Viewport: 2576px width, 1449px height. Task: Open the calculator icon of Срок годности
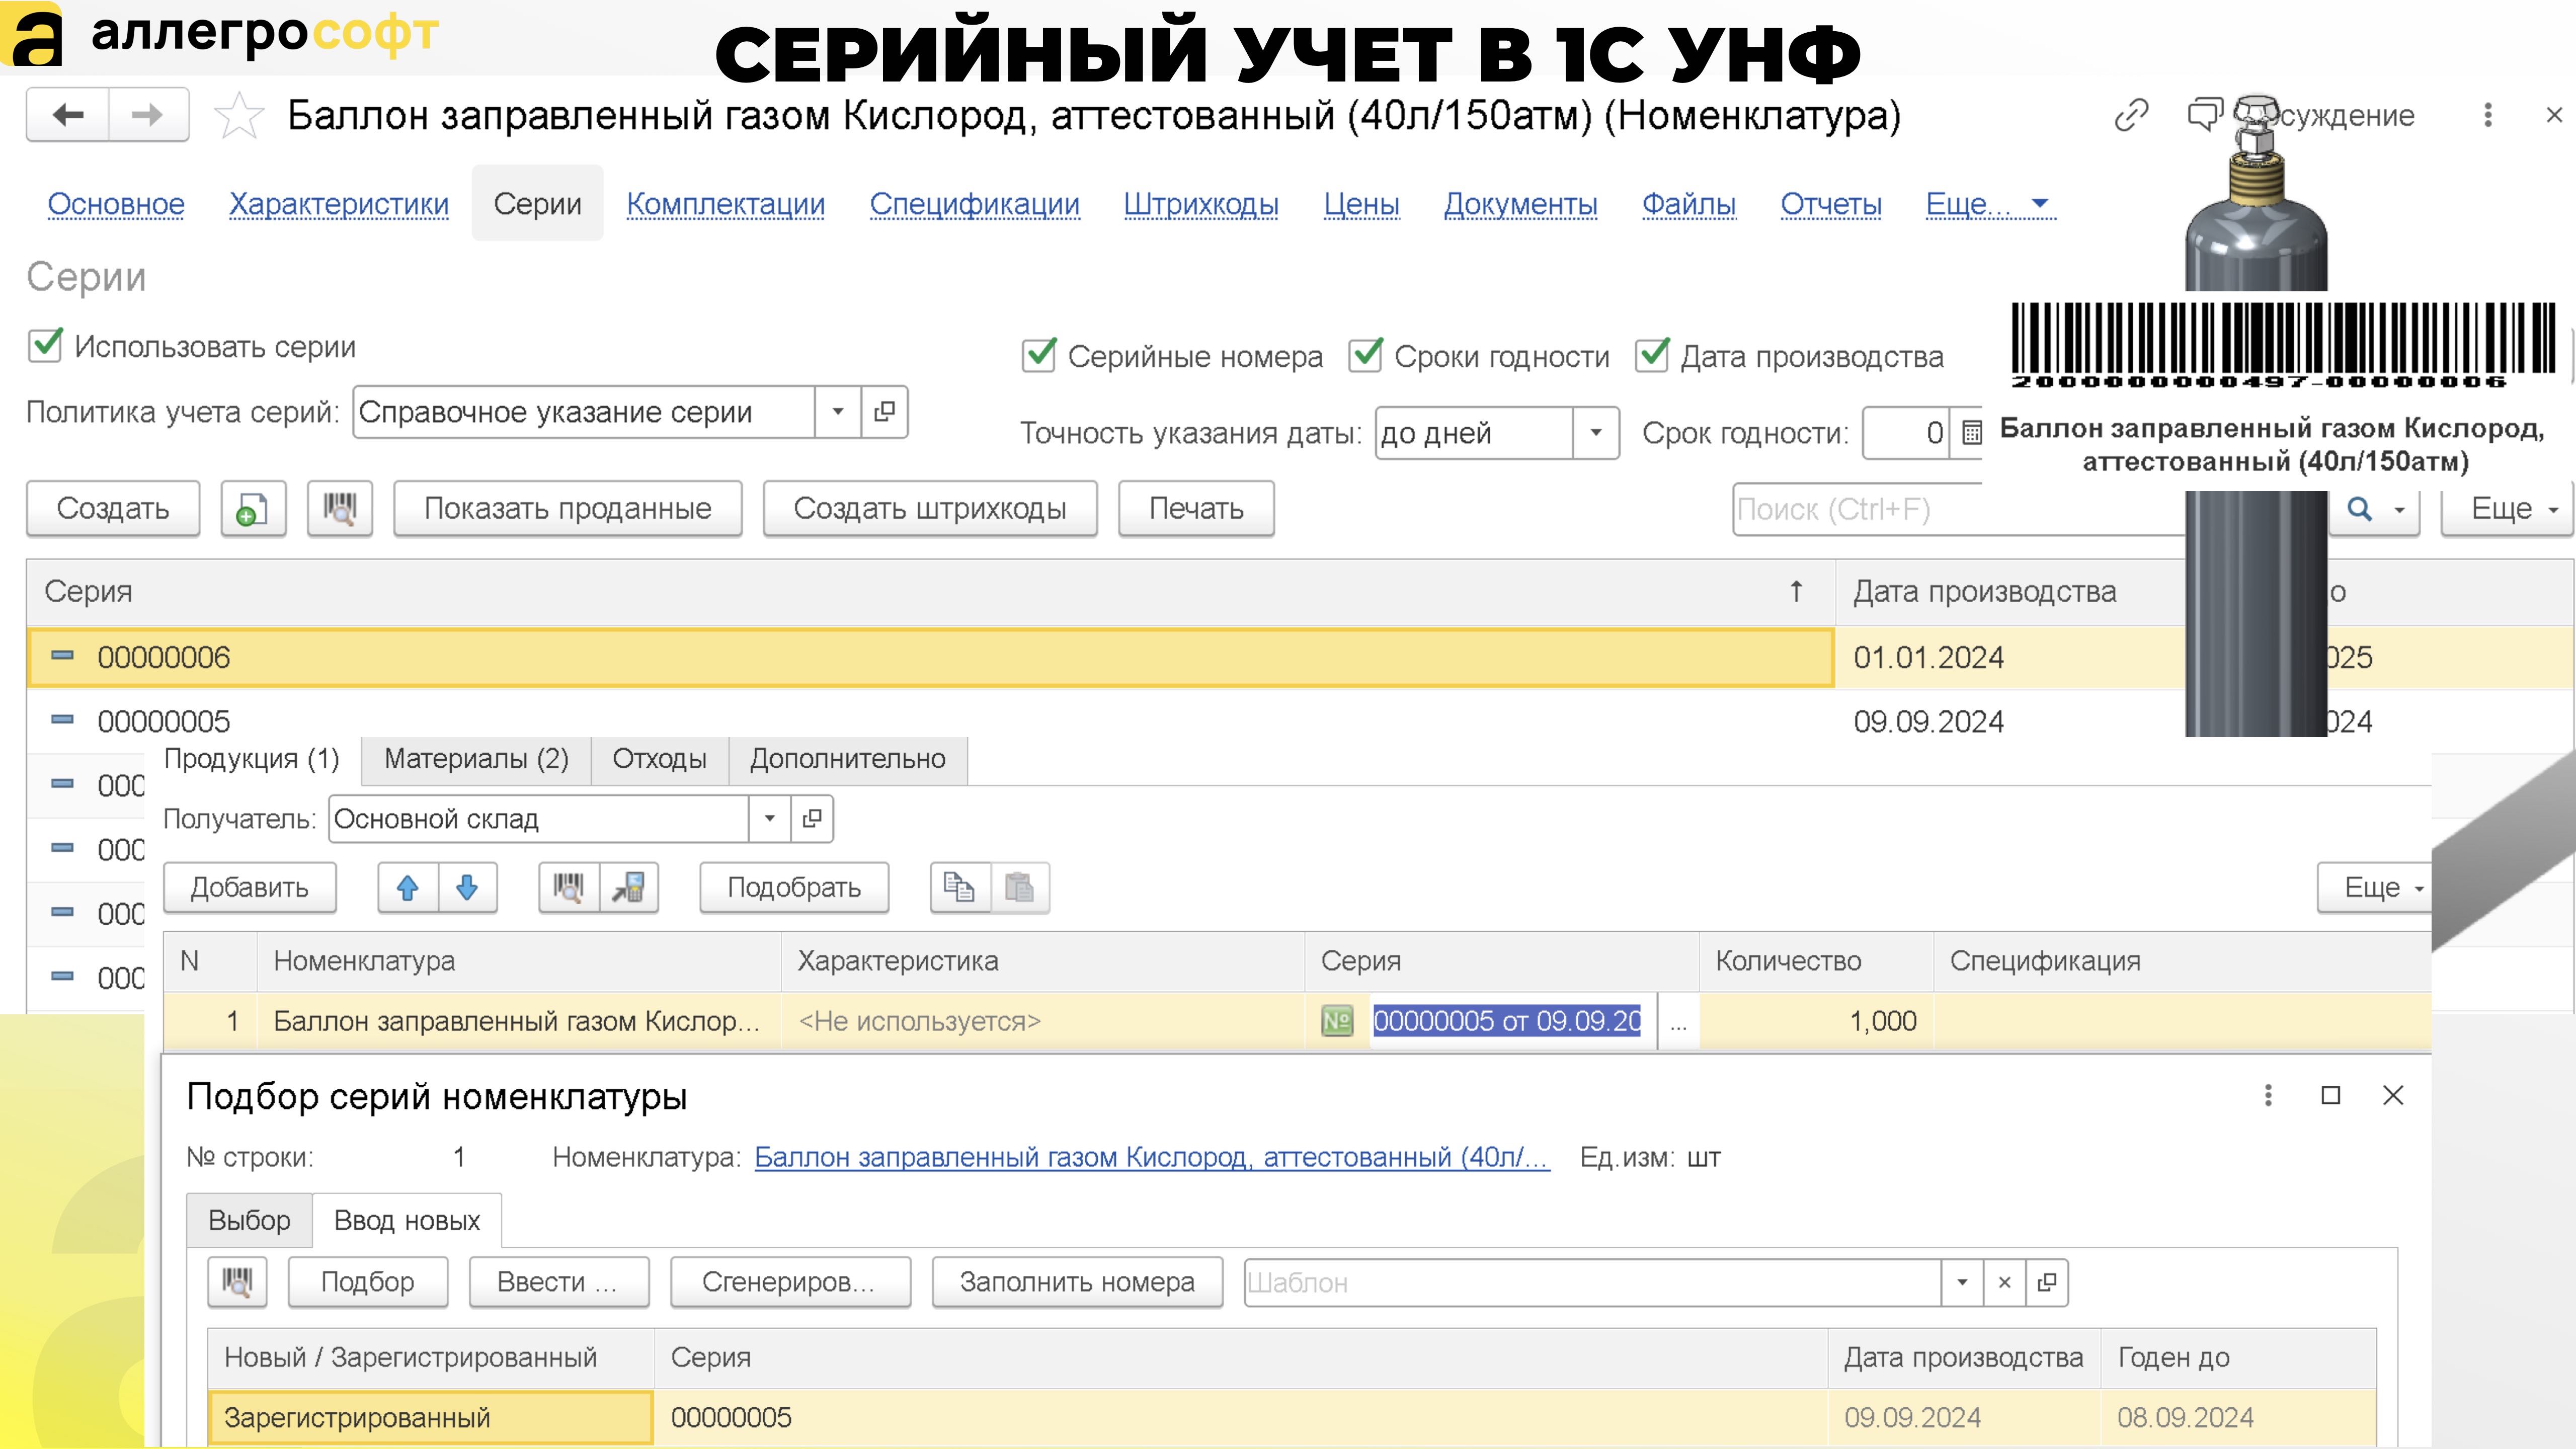pos(1971,433)
